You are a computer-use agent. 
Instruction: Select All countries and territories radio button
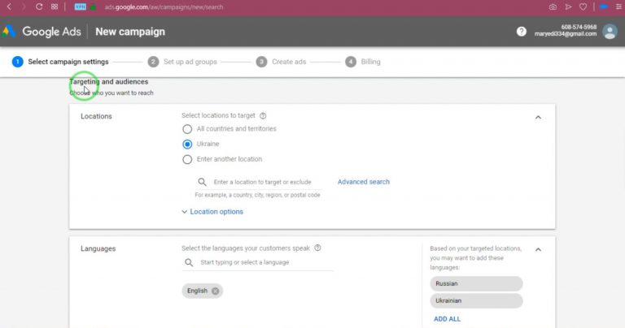click(x=187, y=129)
